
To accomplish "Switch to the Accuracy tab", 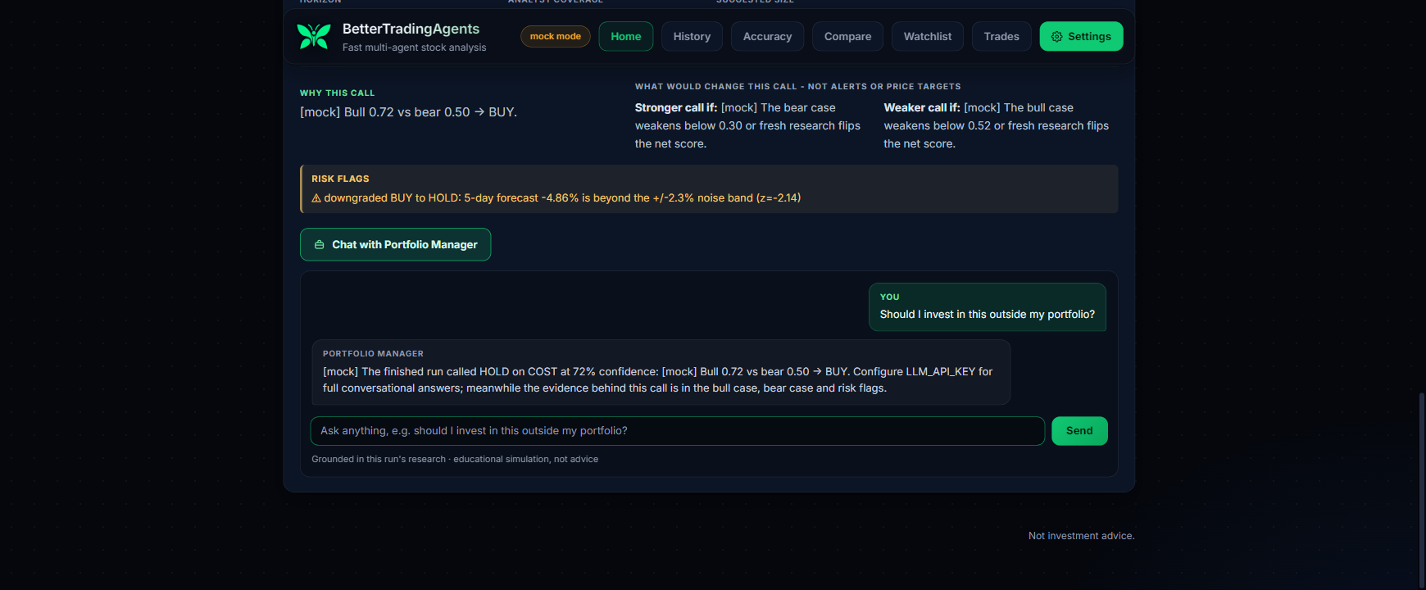I will click(767, 37).
